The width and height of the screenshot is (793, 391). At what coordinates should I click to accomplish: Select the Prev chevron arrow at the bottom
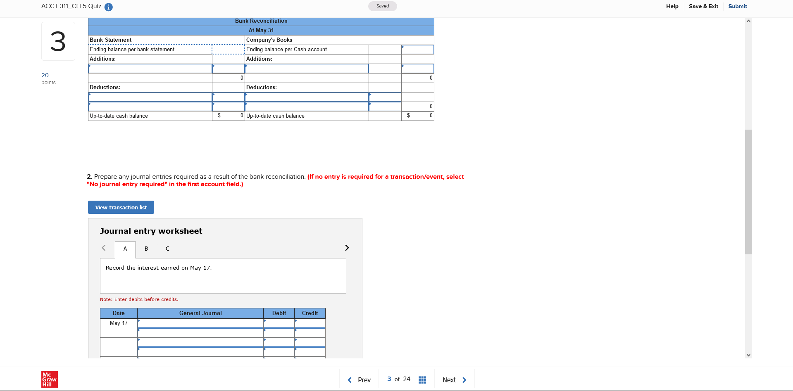[349, 380]
